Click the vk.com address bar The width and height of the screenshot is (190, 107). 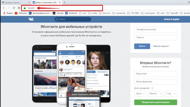[62, 8]
